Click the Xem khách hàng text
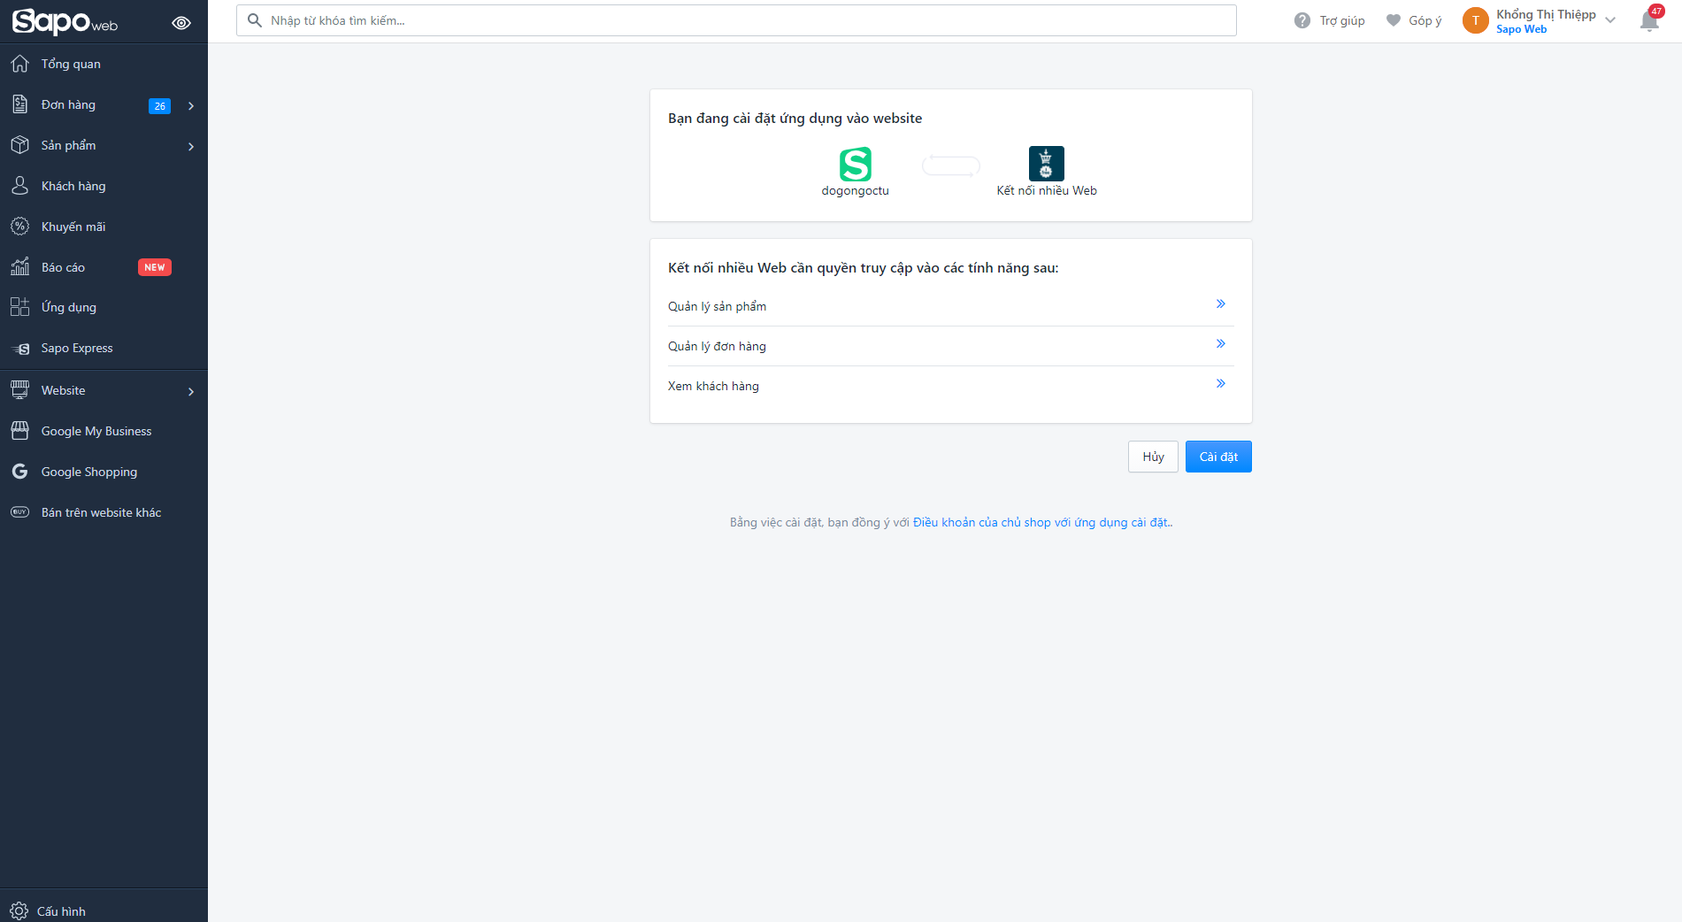This screenshot has width=1682, height=922. (713, 386)
